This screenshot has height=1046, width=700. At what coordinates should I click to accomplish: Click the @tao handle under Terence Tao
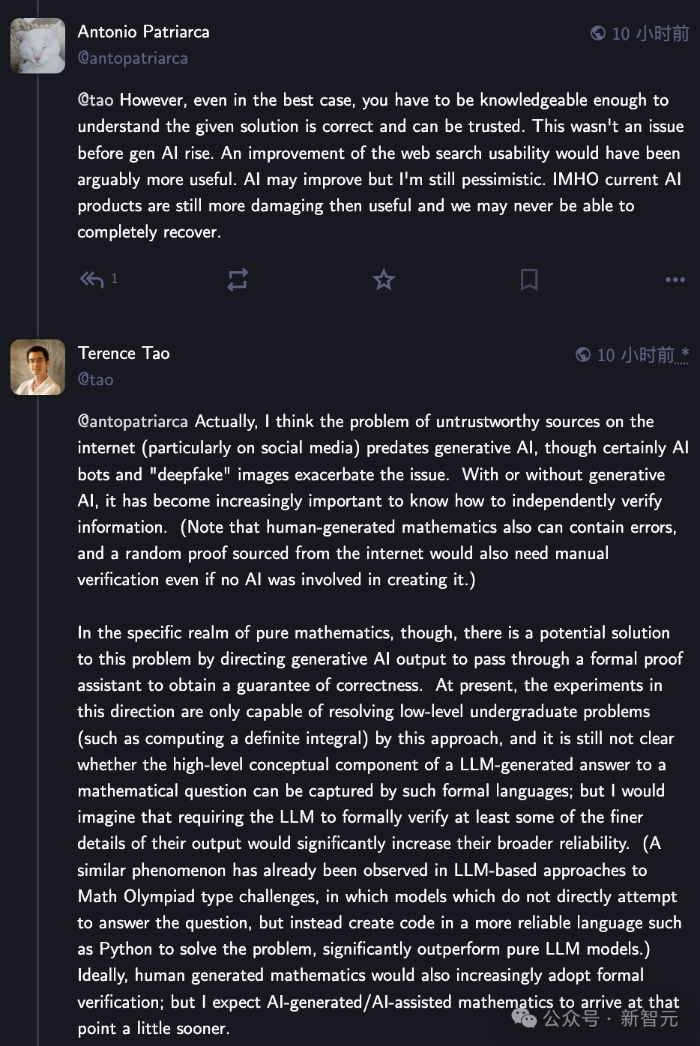tap(96, 380)
